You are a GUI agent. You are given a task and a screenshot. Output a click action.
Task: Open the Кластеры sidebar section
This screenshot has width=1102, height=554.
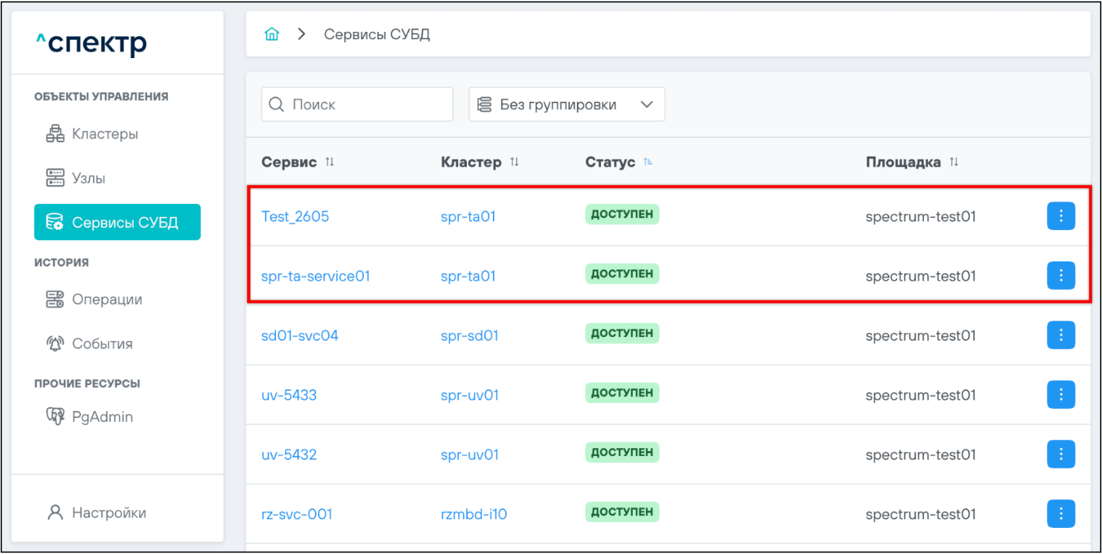coord(105,134)
